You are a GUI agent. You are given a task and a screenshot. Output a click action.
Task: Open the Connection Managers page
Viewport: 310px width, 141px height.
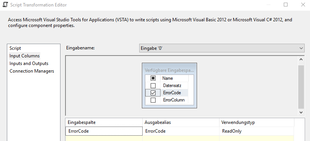(32, 71)
